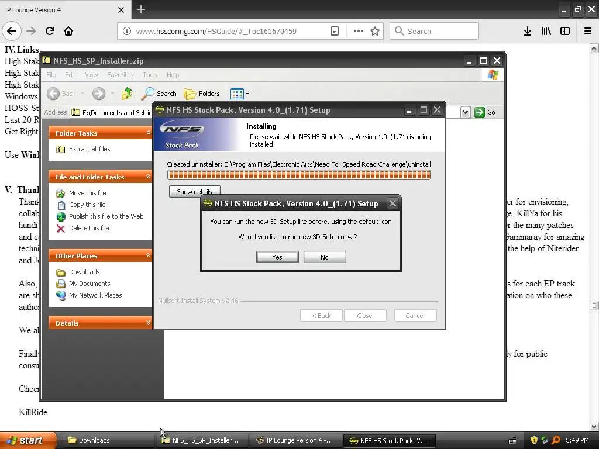Show site information icon in URL bar

(x=127, y=31)
